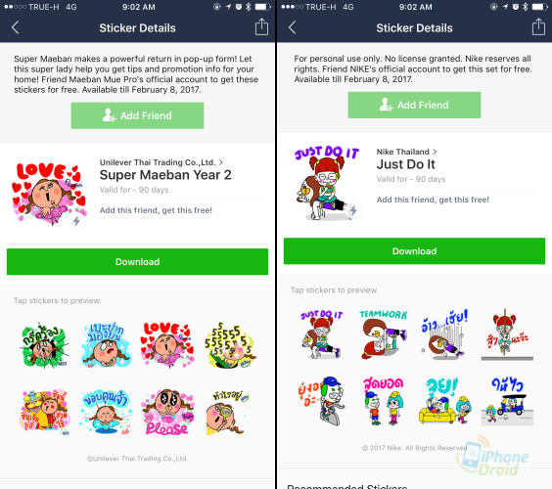
Task: Preview the magnifying glass sticker
Action: tap(229, 413)
